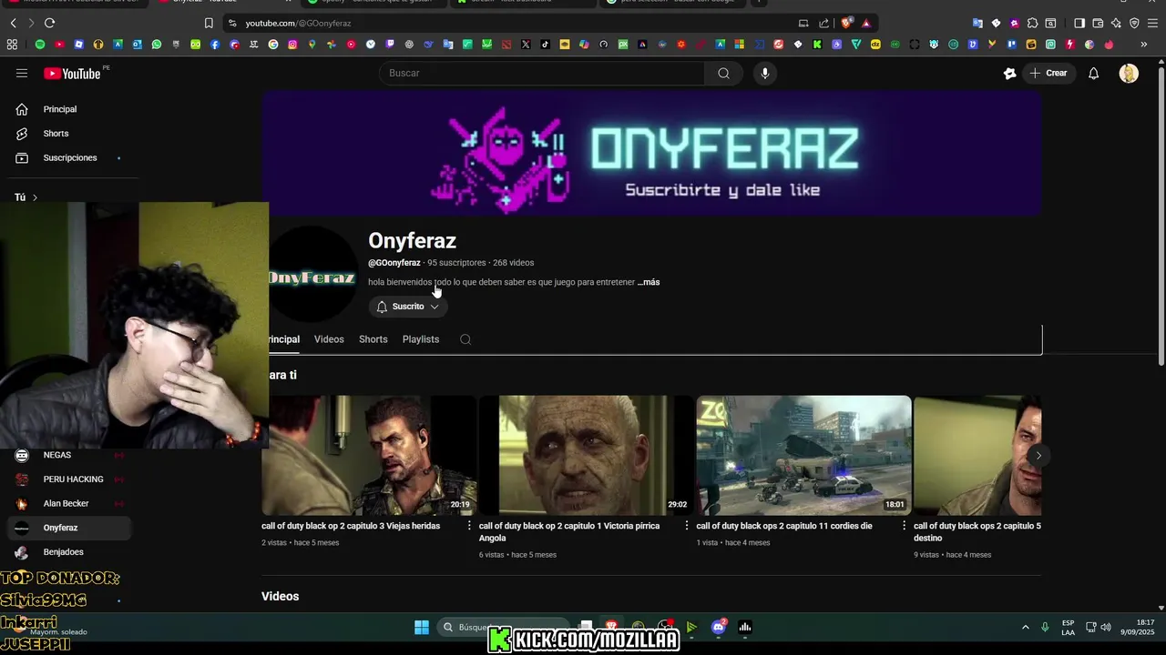The width and height of the screenshot is (1166, 655).
Task: Expand the Tú section chevron
Action: (35, 197)
